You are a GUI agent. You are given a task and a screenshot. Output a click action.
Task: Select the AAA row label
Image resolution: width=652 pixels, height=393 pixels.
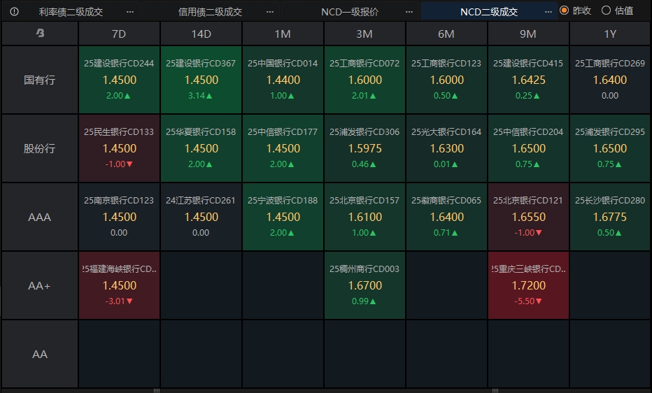click(40, 217)
